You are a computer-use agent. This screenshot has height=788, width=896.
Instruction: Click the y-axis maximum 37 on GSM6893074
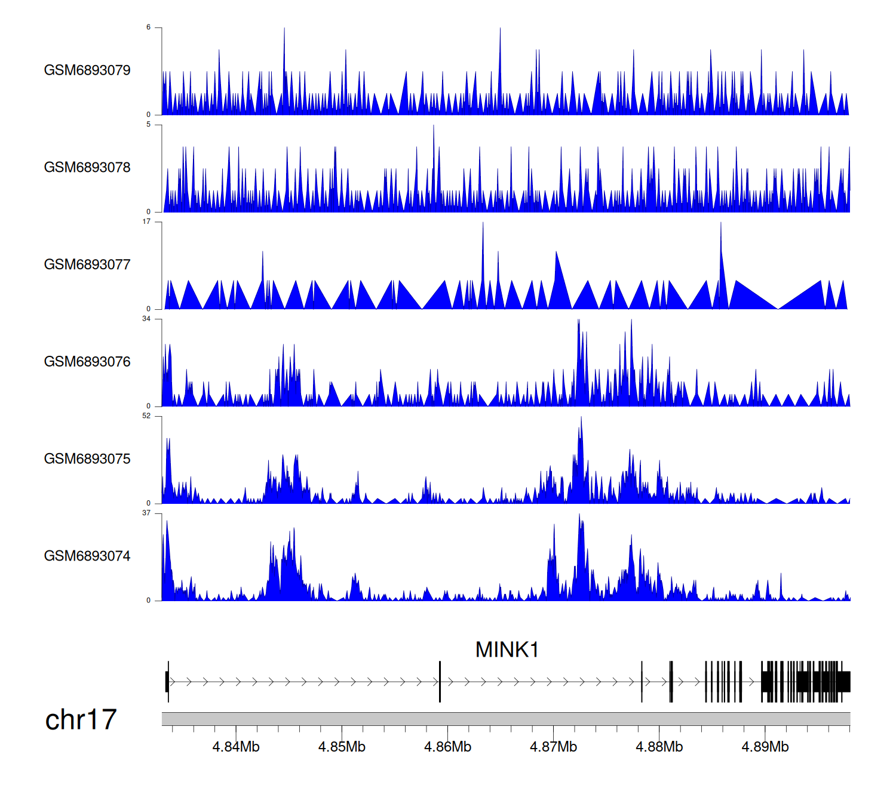click(x=146, y=513)
